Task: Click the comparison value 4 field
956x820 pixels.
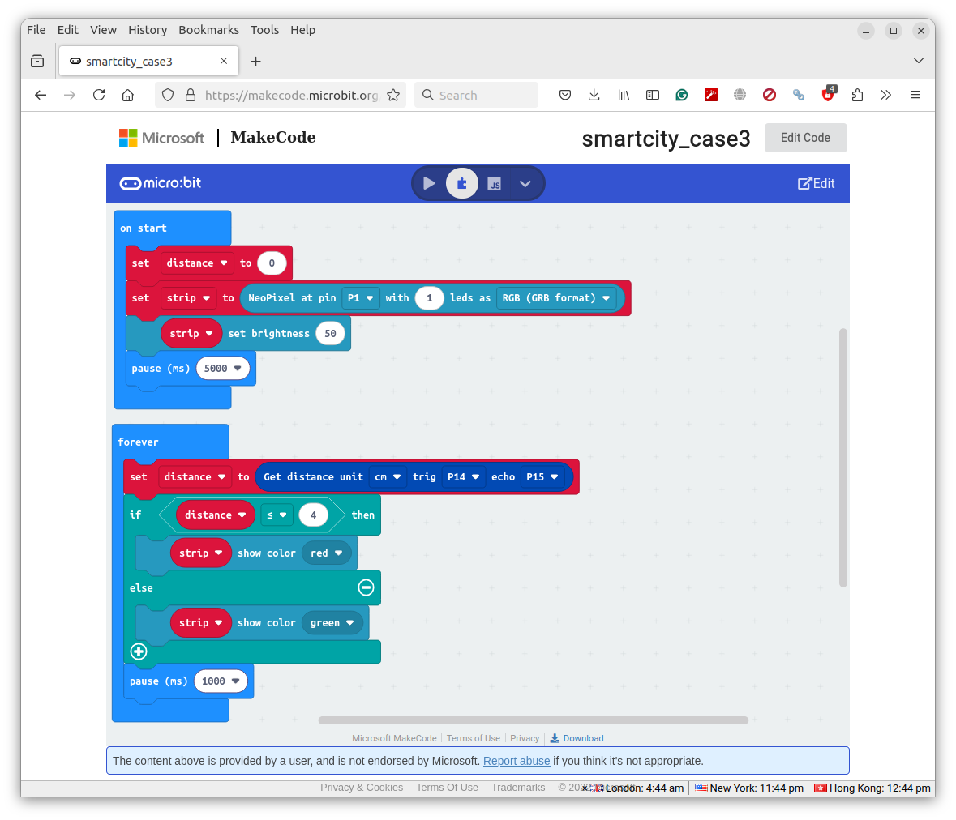Action: click(313, 515)
